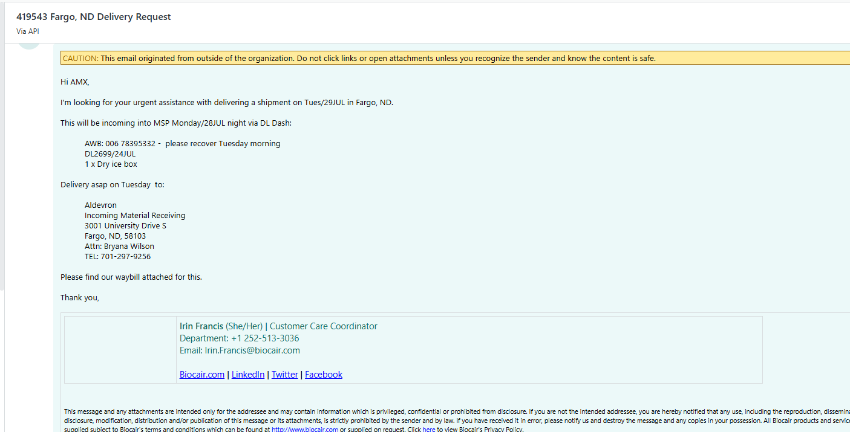The image size is (850, 432).
Task: Click the http://www.biocair.com disclaimer link
Action: 304,429
